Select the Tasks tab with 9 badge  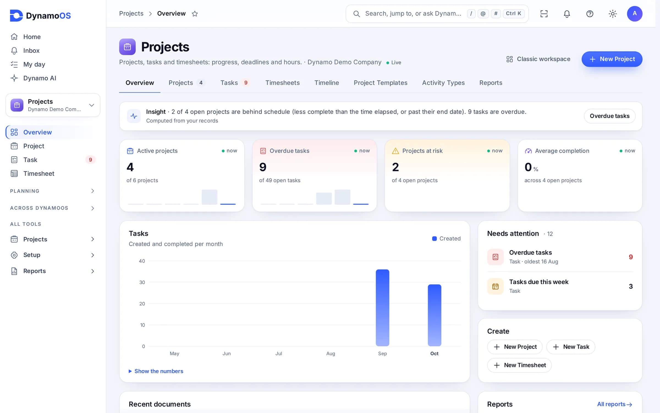[x=235, y=83]
